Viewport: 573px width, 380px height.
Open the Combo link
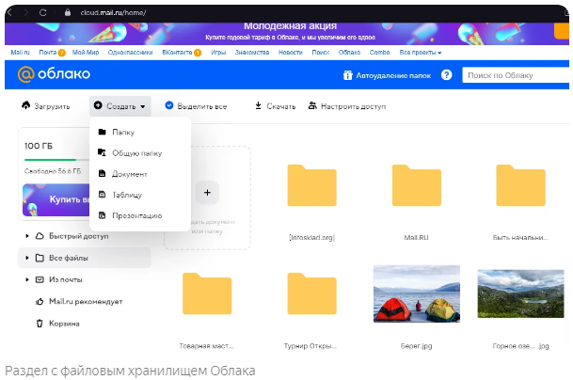click(x=379, y=53)
